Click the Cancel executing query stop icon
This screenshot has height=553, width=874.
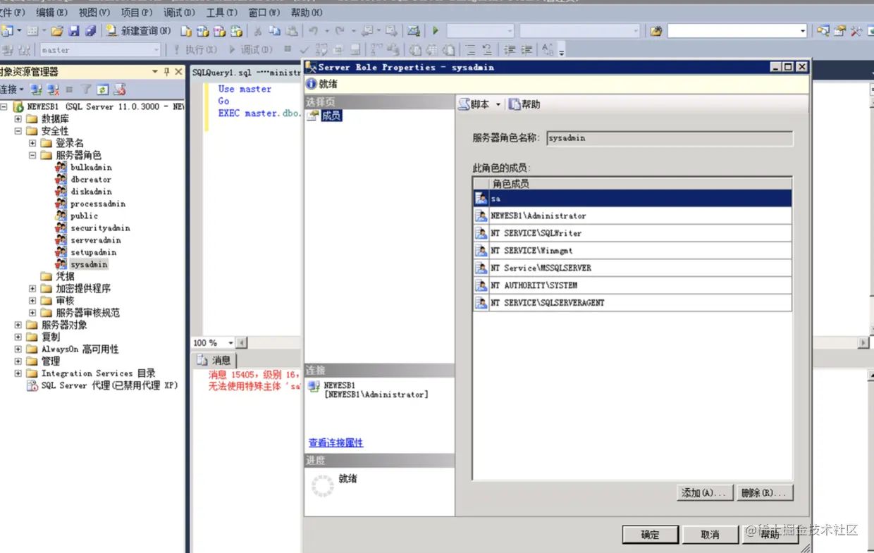coord(288,50)
